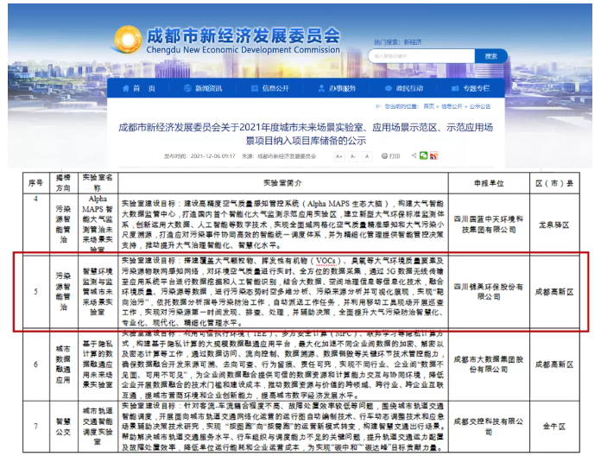Click the 智慧公交 direction cell
Image resolution: width=601 pixels, height=456 pixels.
[64, 427]
